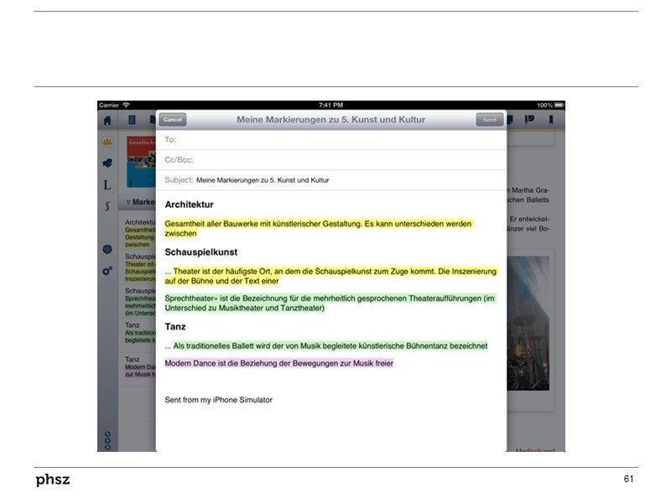The image size is (671, 503).
Task: Click the globe icon in left sidebar
Action: coord(107,250)
